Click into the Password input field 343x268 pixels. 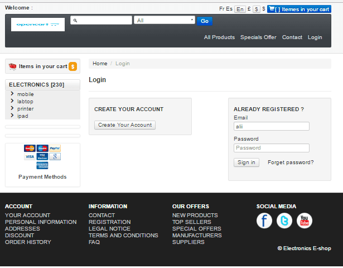coord(272,148)
